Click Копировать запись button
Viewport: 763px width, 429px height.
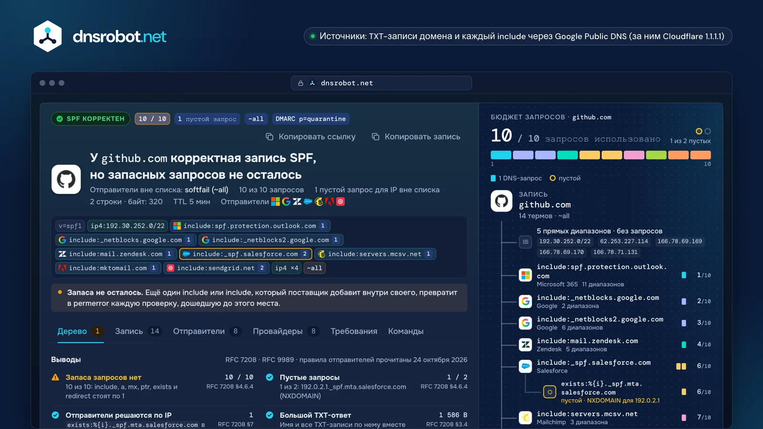[416, 137]
